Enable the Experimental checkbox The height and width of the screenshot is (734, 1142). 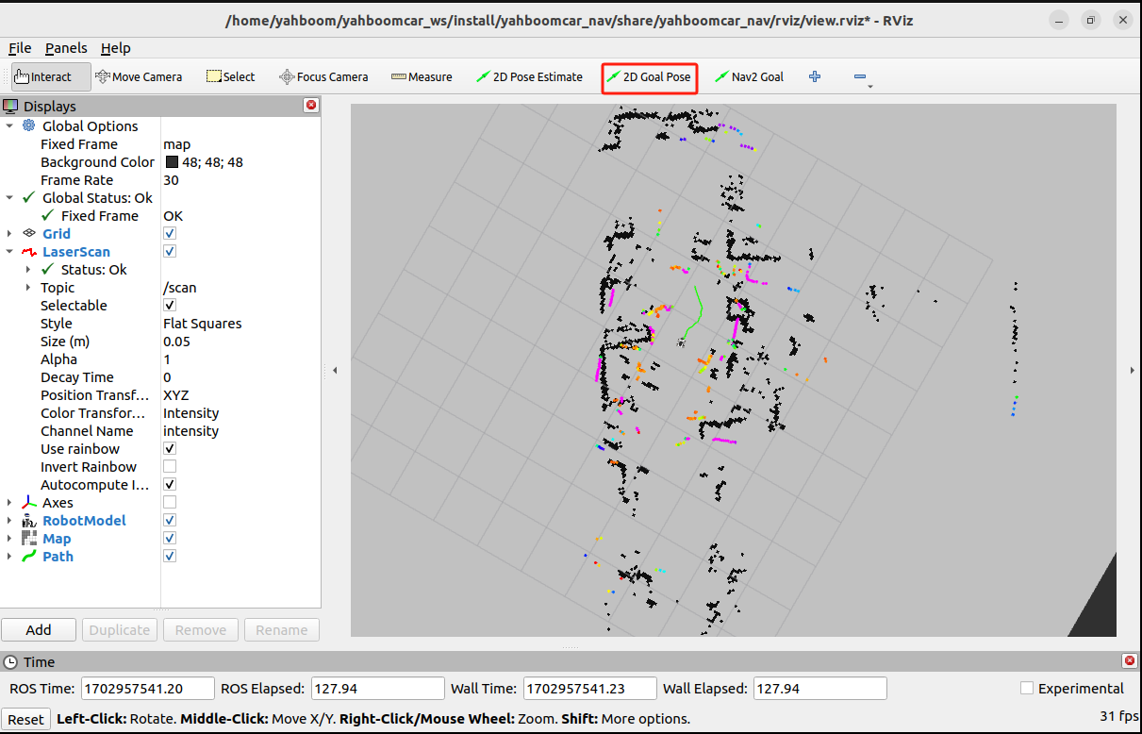coord(1027,689)
